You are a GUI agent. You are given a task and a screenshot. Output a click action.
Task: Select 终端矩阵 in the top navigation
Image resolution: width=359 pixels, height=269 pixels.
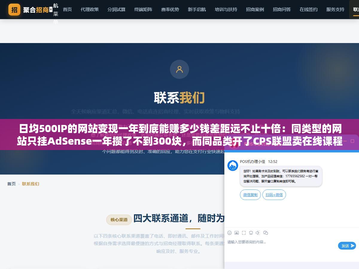click(143, 10)
